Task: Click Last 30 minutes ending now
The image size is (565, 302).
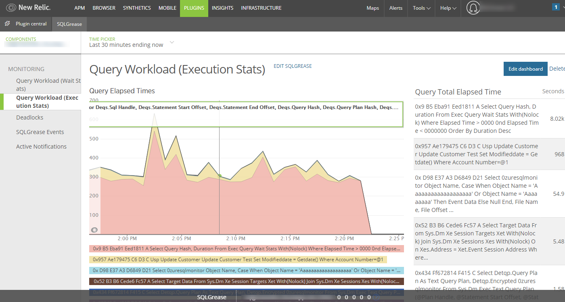Action: [126, 45]
